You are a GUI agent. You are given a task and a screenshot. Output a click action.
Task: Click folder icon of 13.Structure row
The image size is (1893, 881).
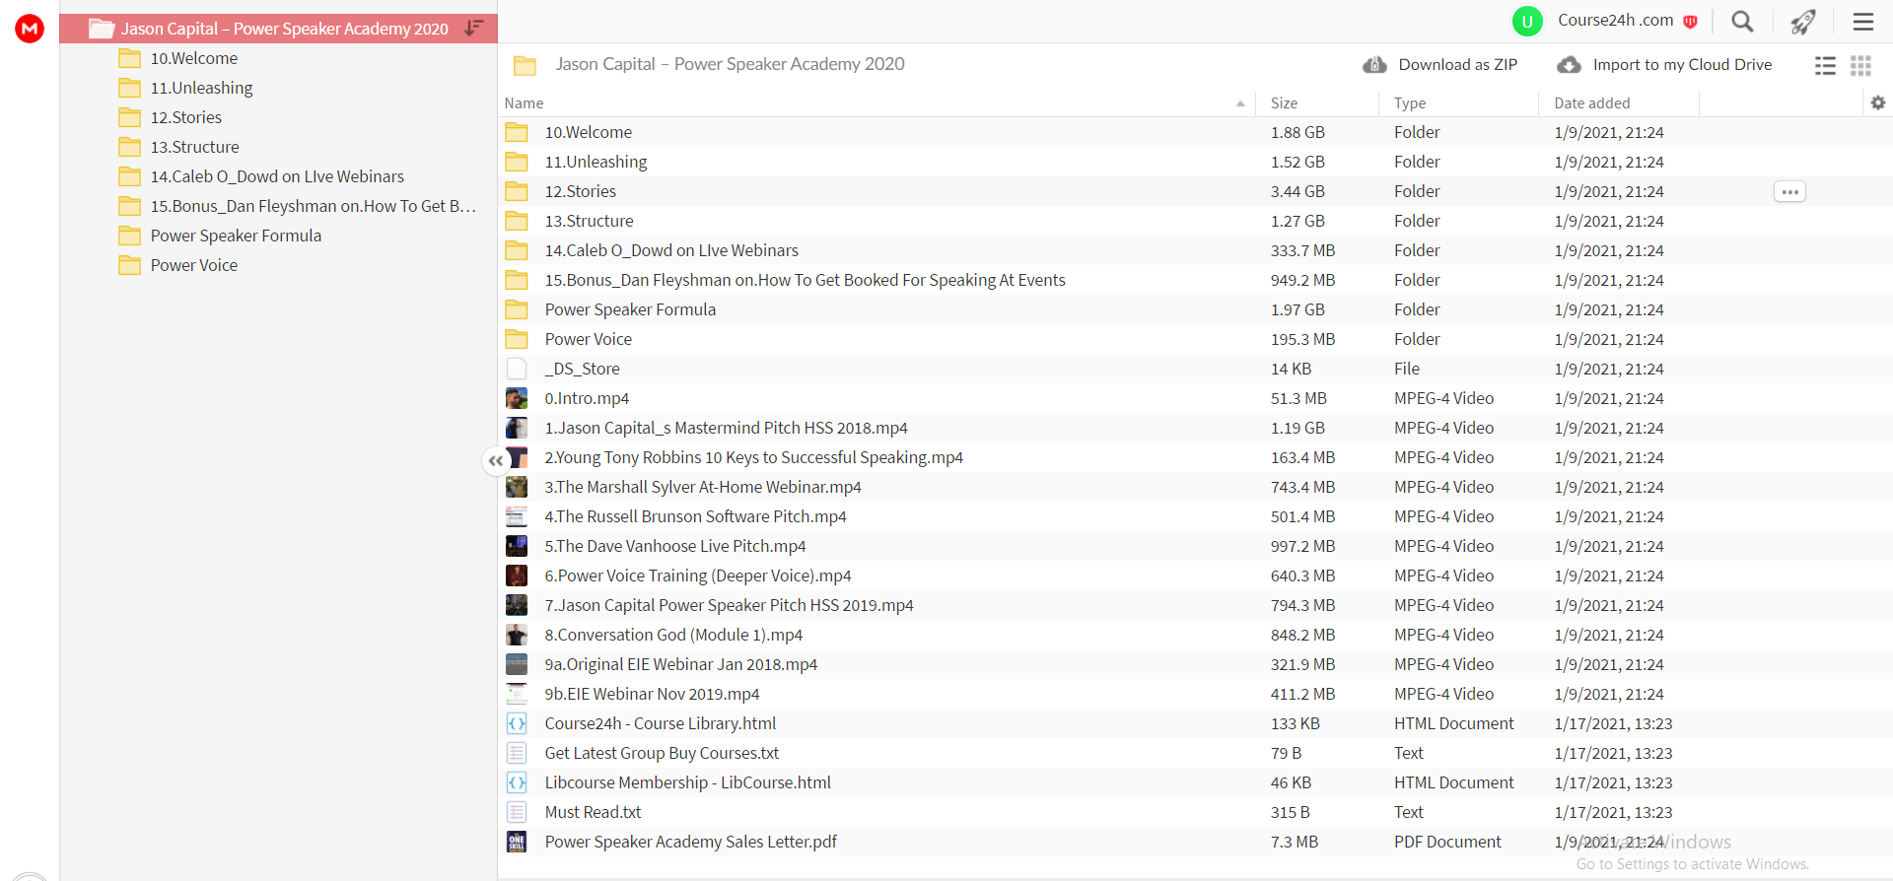[x=517, y=221]
